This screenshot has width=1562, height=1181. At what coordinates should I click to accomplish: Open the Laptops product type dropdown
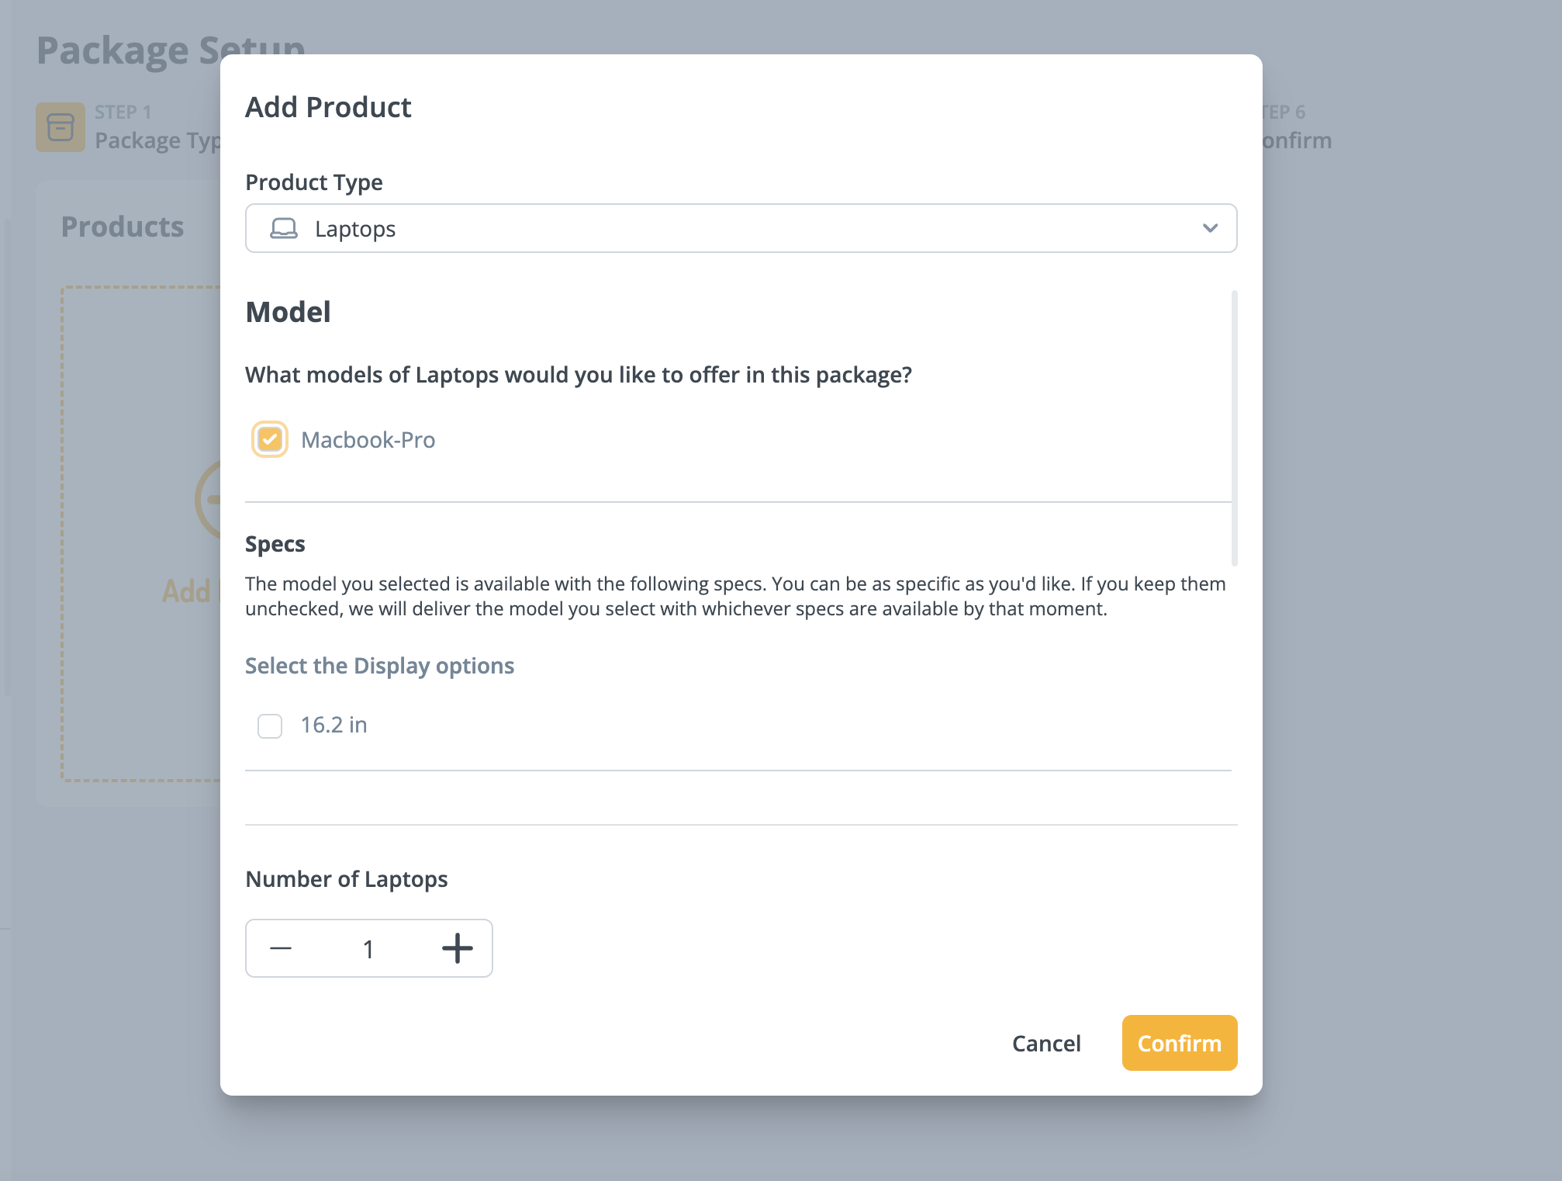pos(741,228)
